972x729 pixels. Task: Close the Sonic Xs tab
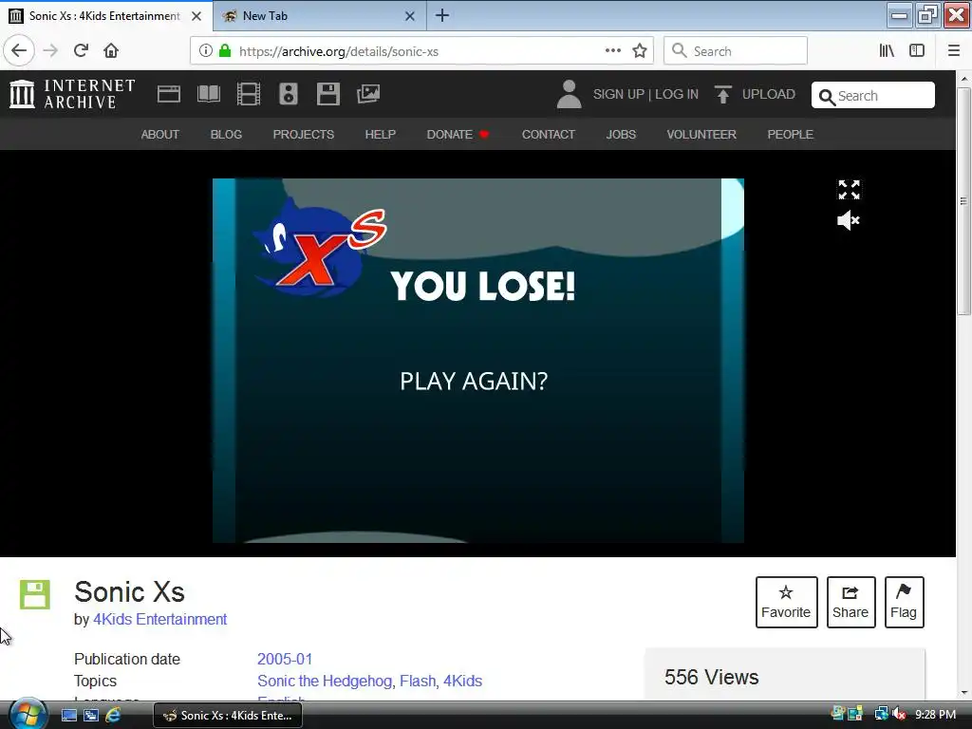196,16
